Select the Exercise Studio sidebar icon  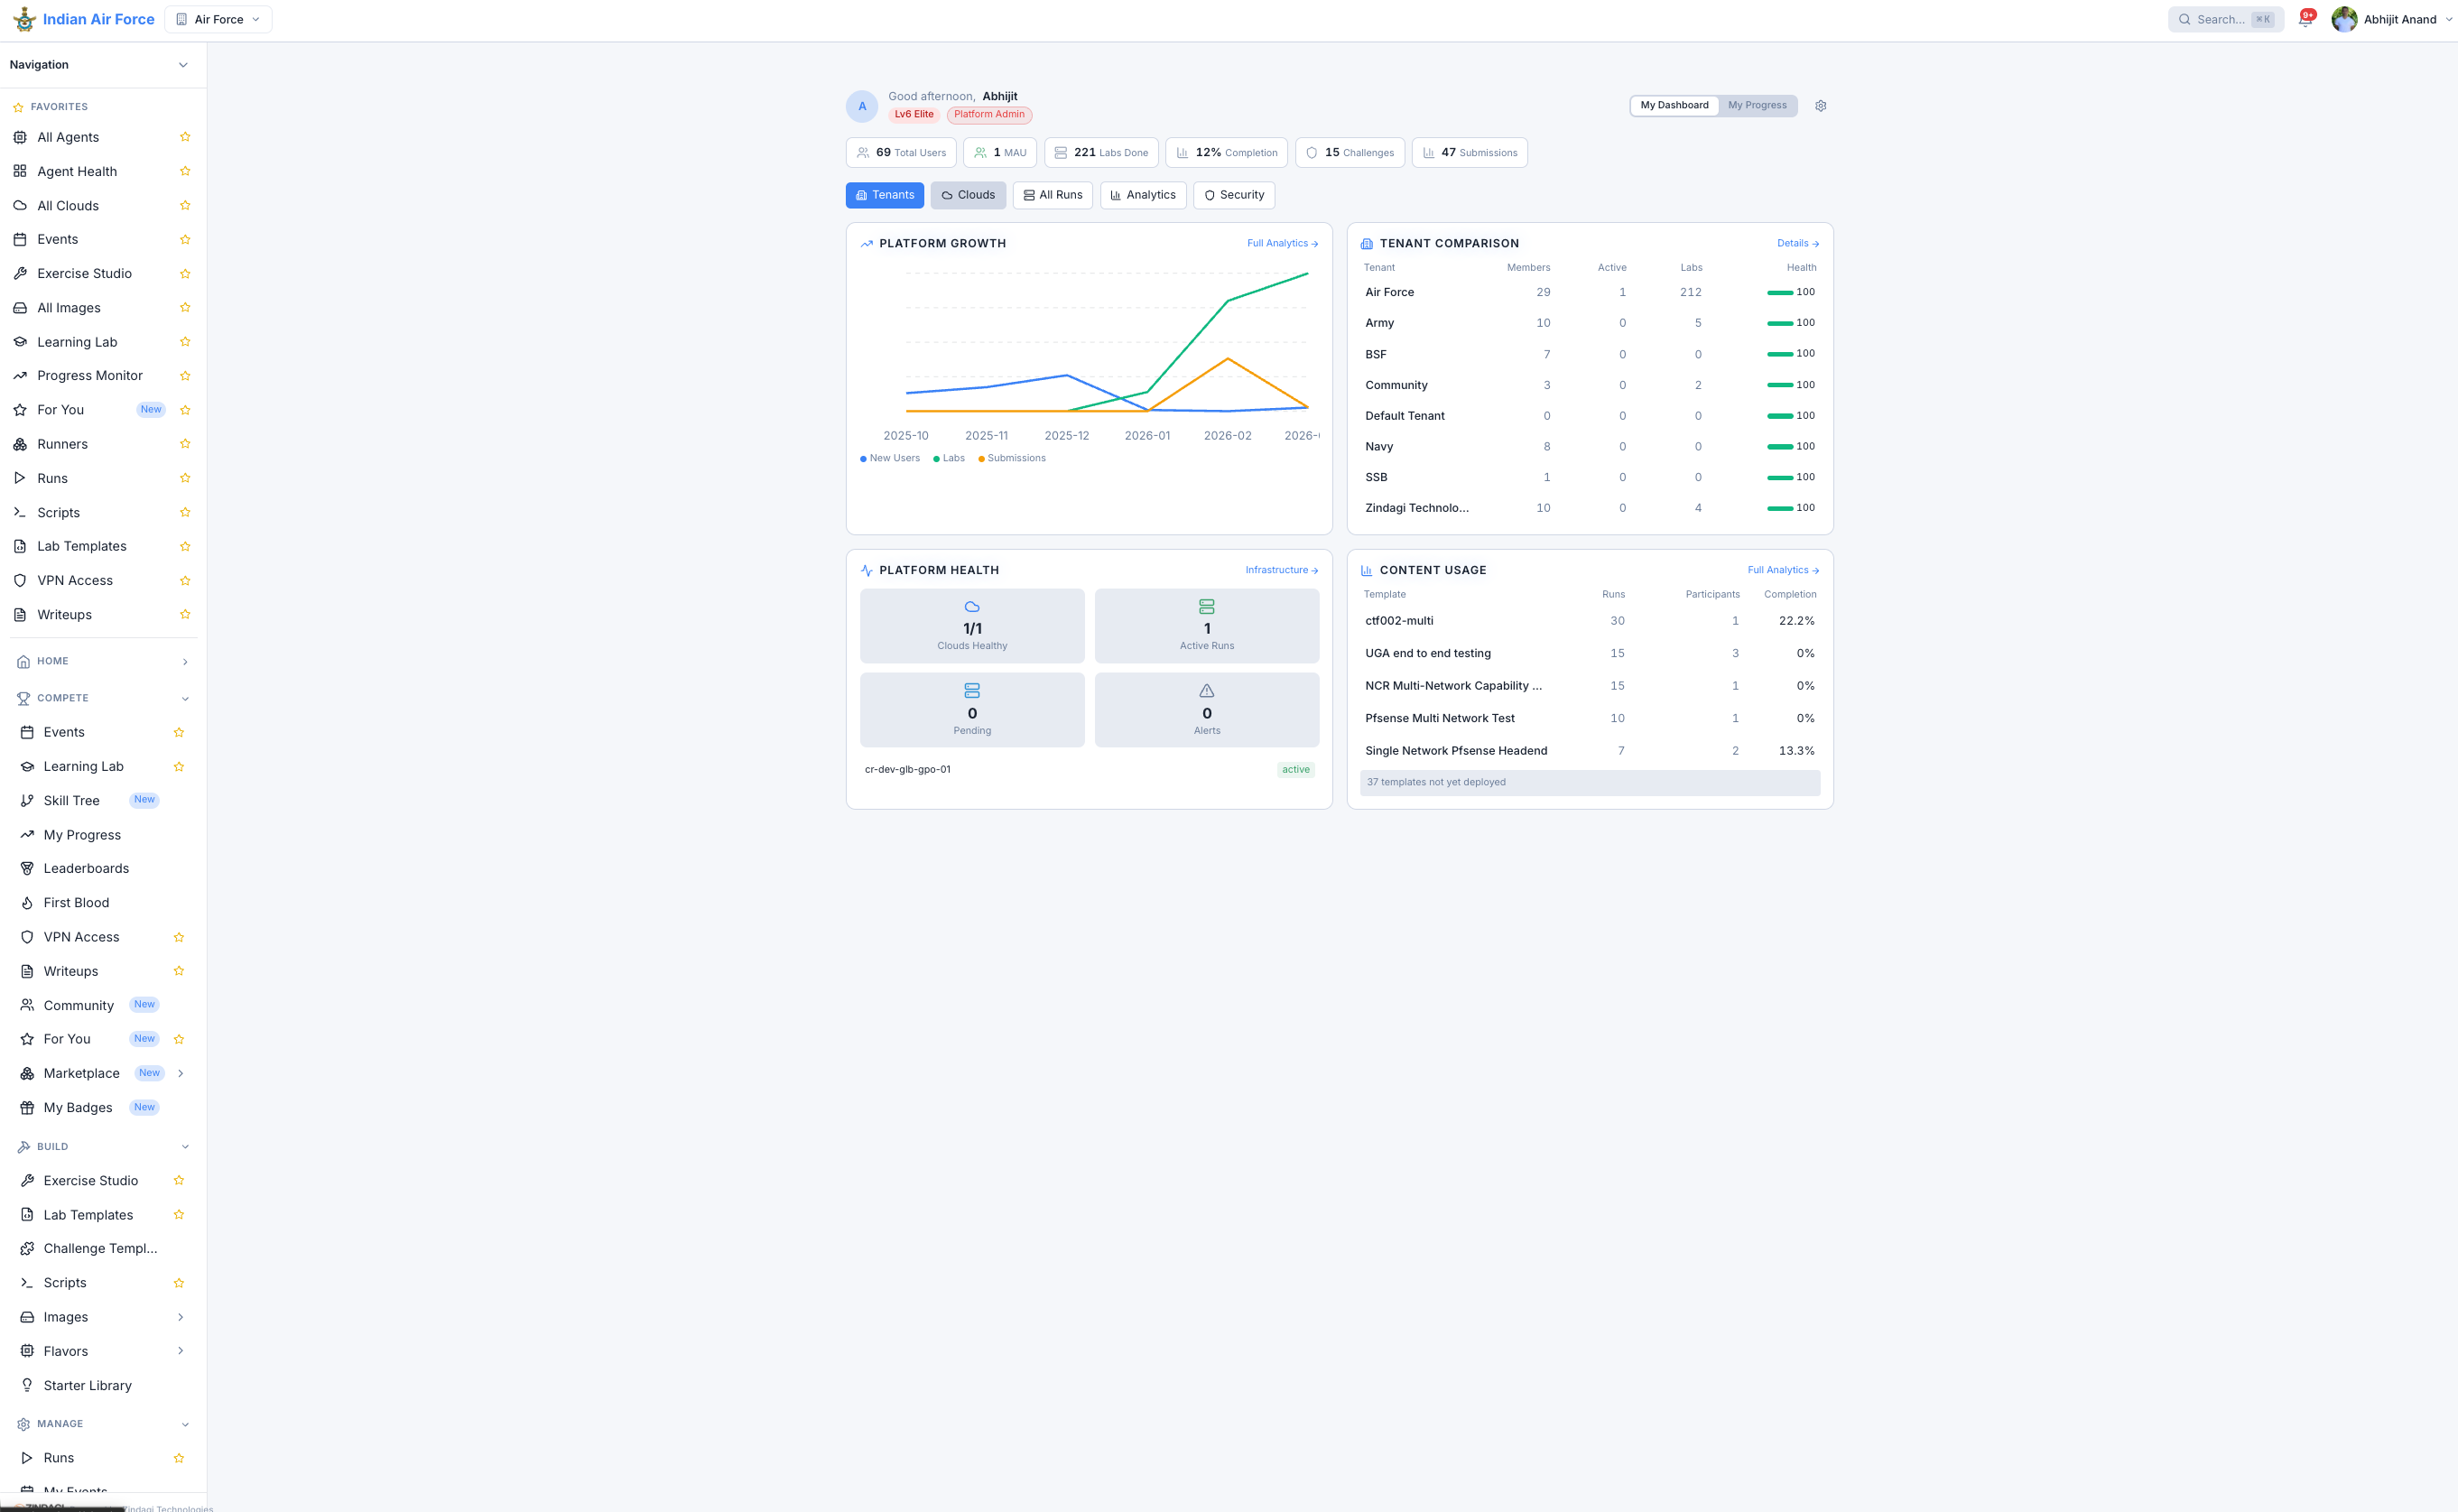click(20, 273)
